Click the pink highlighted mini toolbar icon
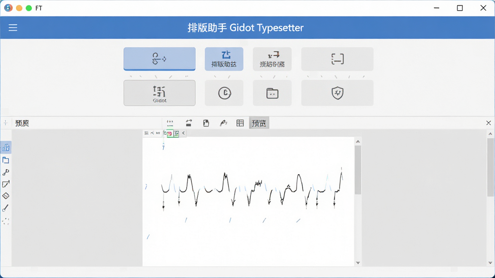Viewport: 495px width, 278px height. point(170,134)
